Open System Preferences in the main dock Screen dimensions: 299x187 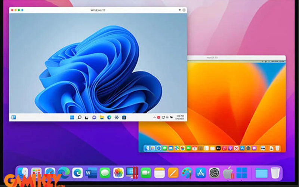click(x=214, y=173)
